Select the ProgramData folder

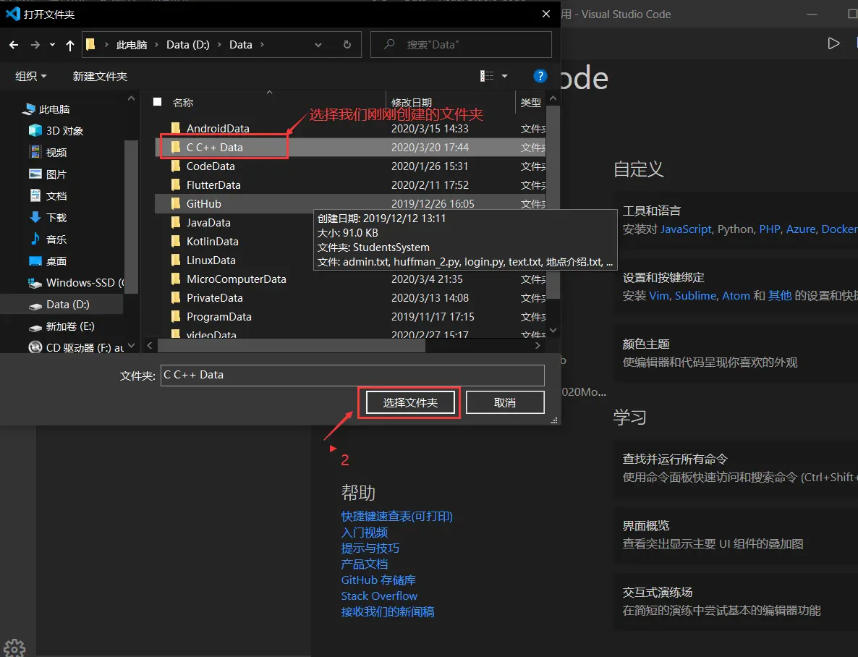pos(350,316)
